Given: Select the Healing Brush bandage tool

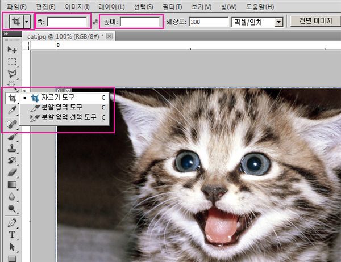Looking at the screenshot, I should click(12, 124).
